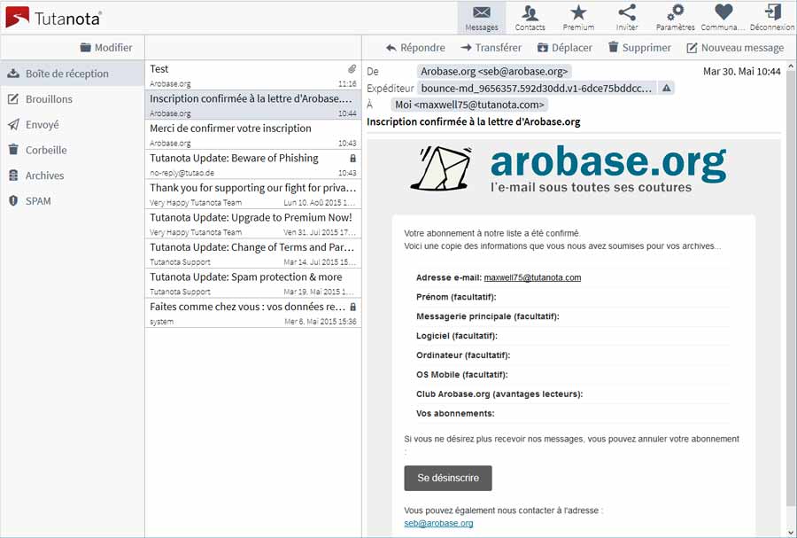Open the Brouillons folder
The image size is (797, 538).
pyautogui.click(x=49, y=99)
